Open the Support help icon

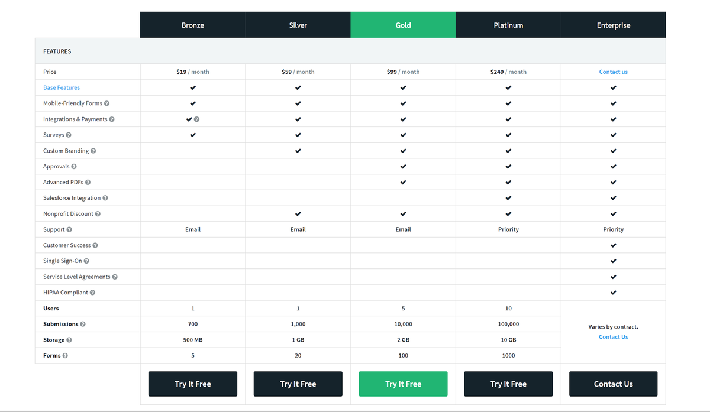coord(69,229)
